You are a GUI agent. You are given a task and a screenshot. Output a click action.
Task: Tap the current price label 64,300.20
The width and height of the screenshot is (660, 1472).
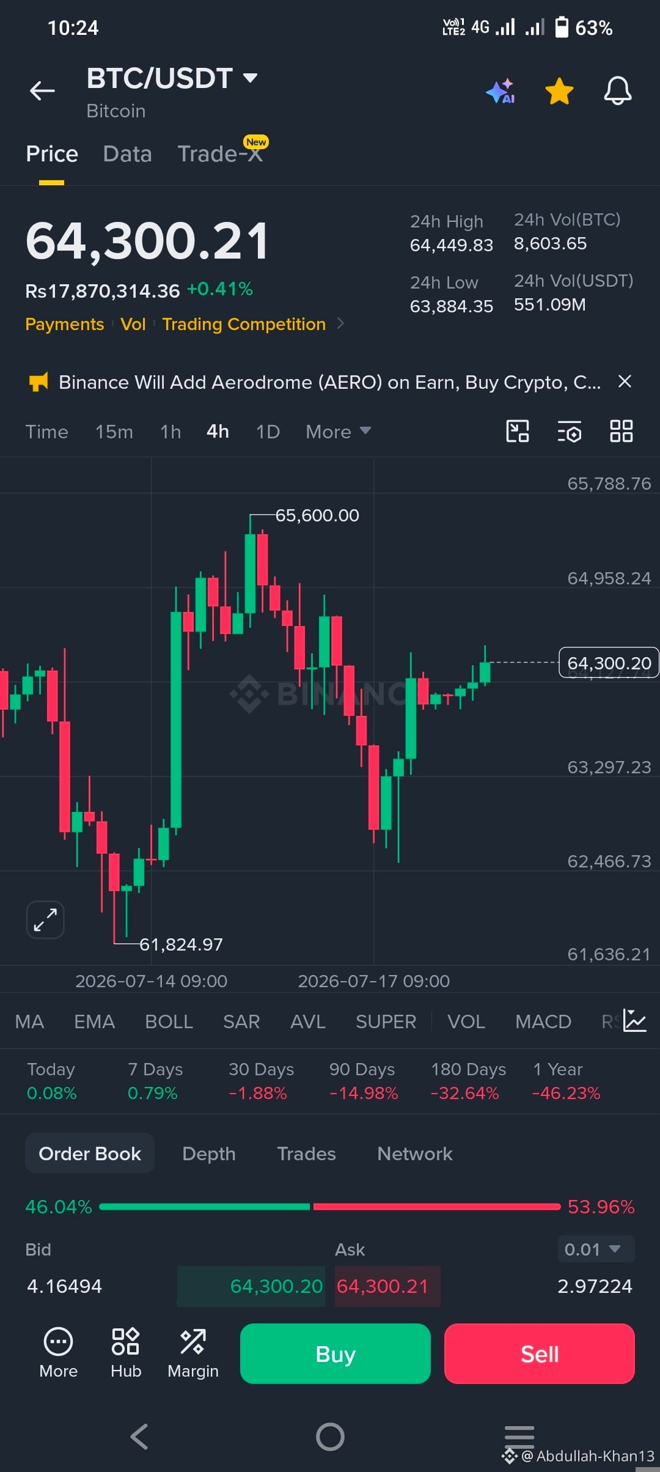tap(609, 663)
